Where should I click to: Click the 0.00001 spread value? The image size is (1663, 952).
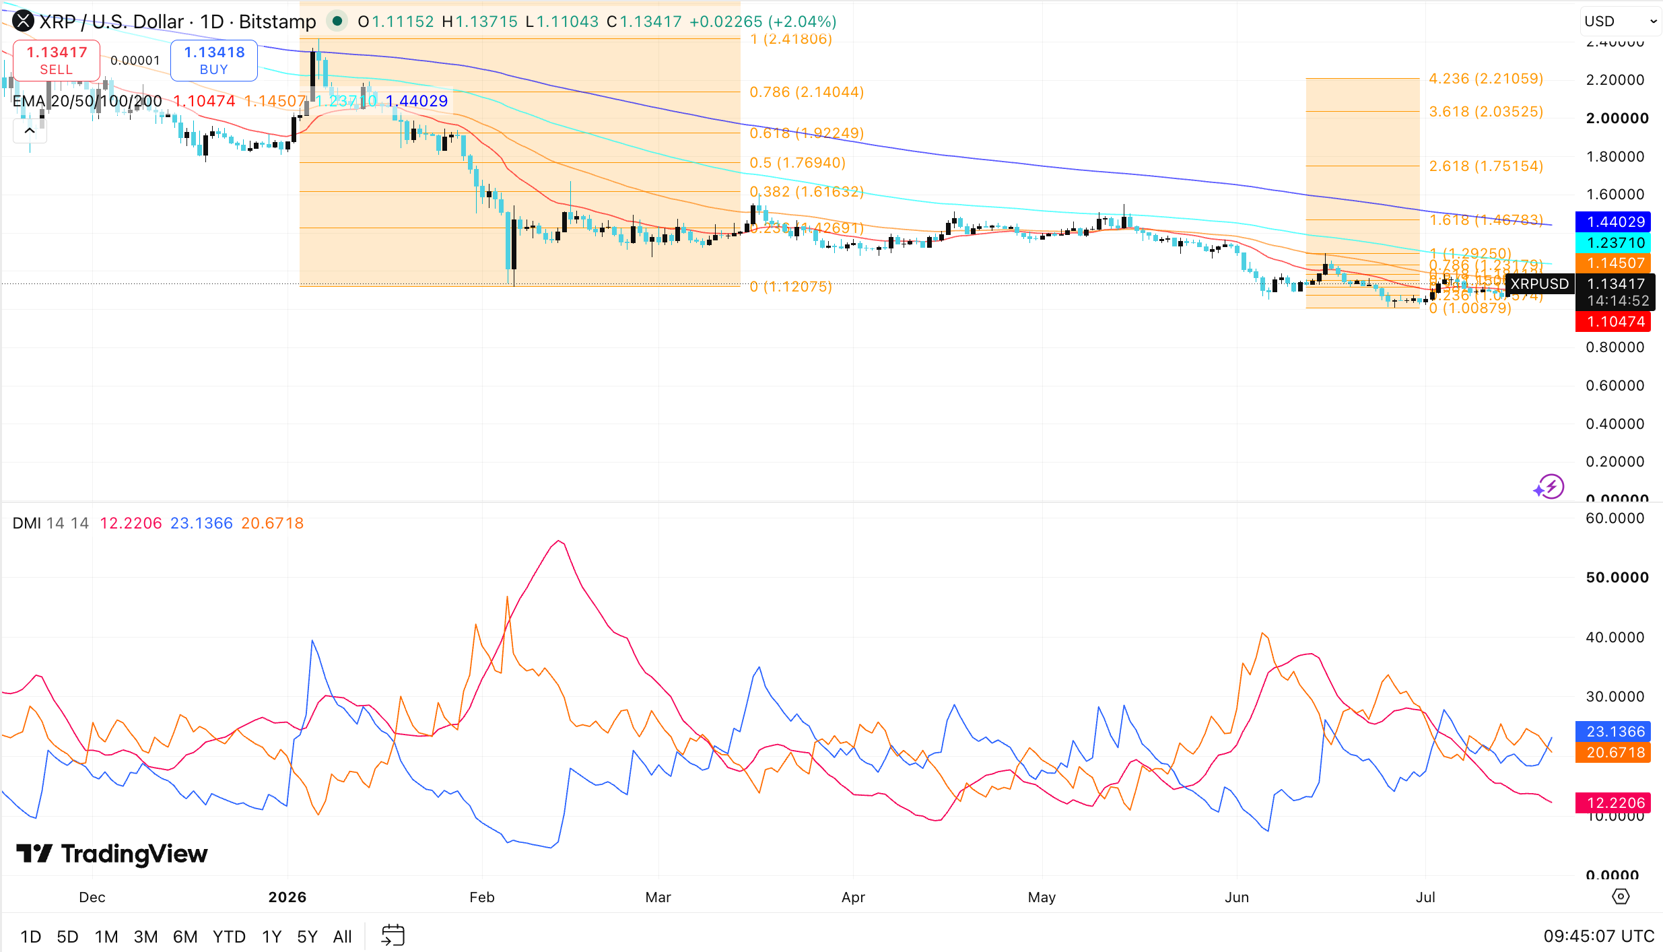pos(135,61)
